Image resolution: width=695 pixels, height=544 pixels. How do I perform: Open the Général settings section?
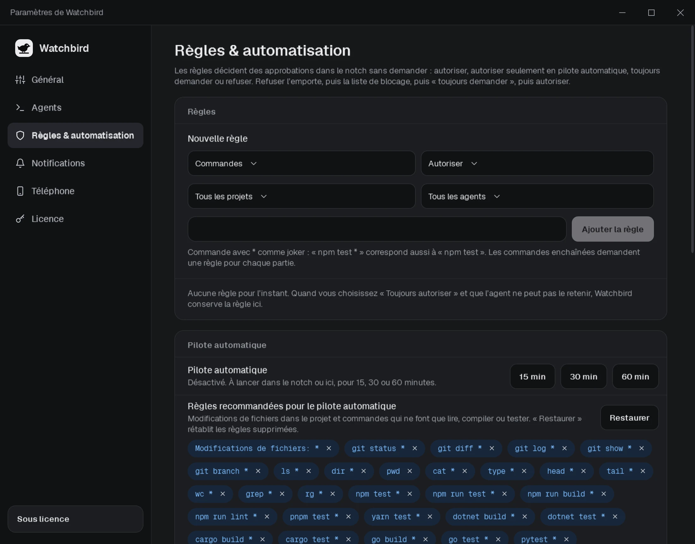pyautogui.click(x=76, y=80)
